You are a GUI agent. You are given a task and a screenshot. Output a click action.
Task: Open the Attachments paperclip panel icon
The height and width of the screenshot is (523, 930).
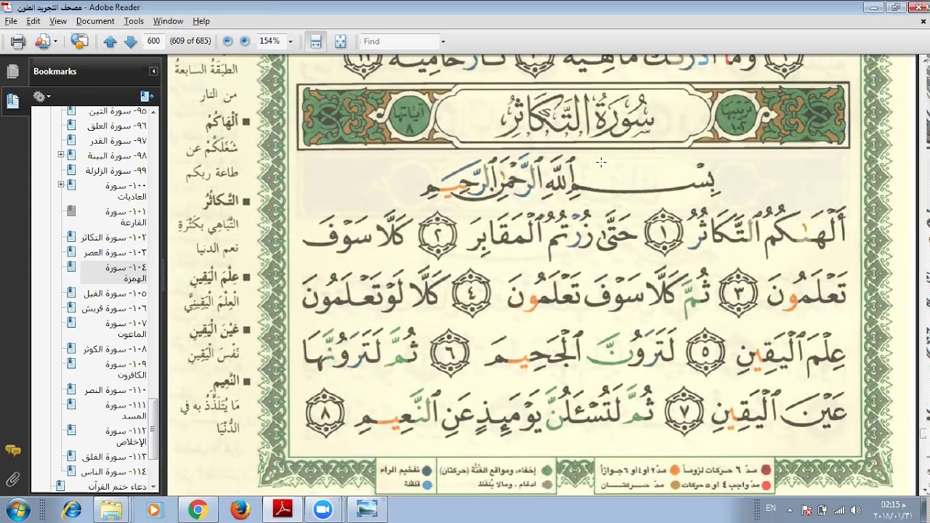12,479
